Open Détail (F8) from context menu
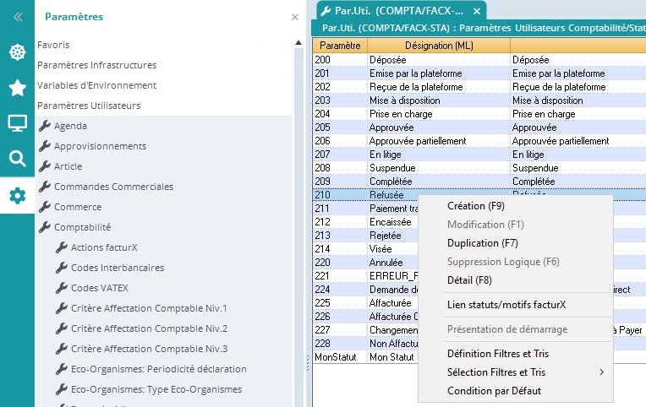The width and height of the screenshot is (646, 407). pyautogui.click(x=469, y=280)
